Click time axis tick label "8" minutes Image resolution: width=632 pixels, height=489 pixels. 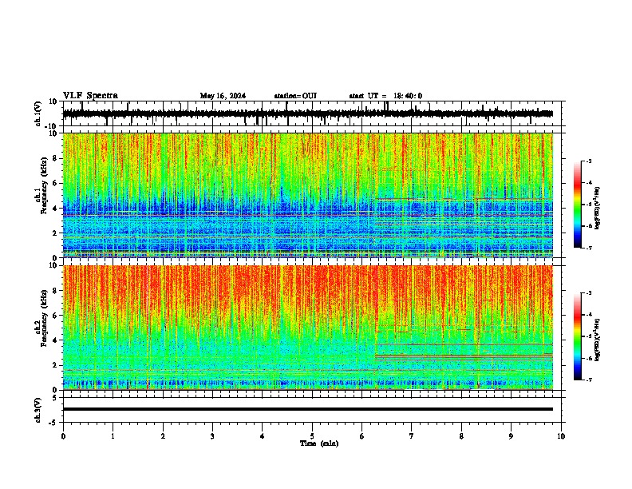(461, 436)
